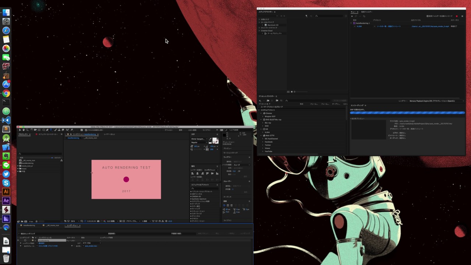Click Pause Queue button in Media Encoder

(462, 16)
